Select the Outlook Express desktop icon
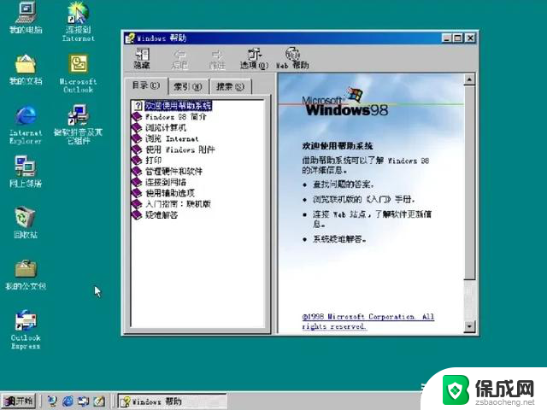 pos(26,330)
